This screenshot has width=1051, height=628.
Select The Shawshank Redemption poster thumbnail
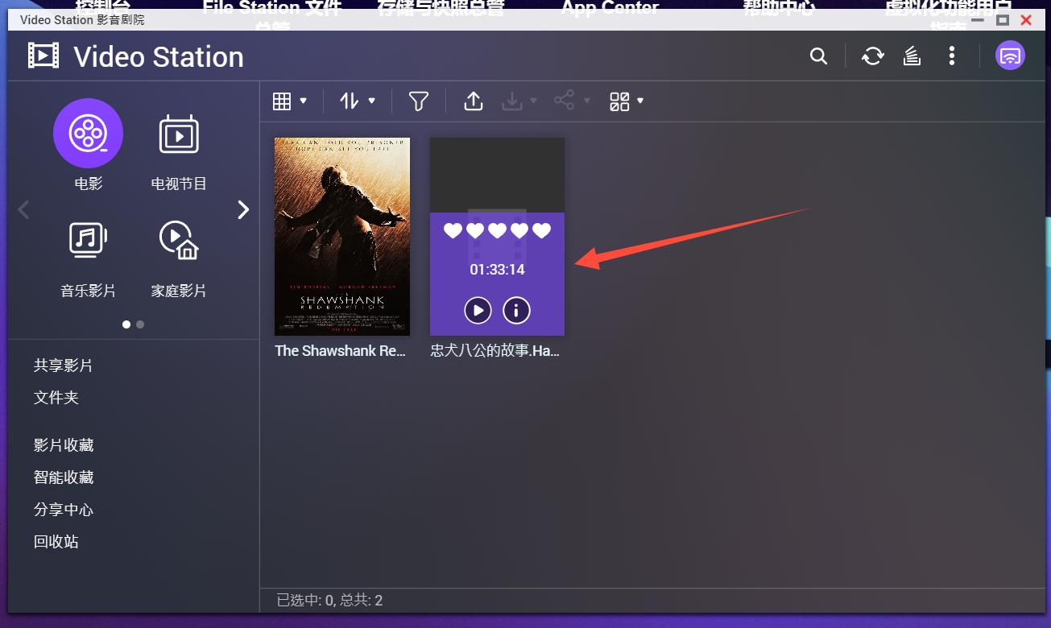(x=341, y=236)
